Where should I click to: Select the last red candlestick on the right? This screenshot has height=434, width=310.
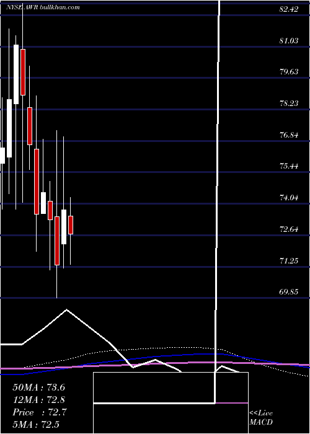(x=71, y=224)
